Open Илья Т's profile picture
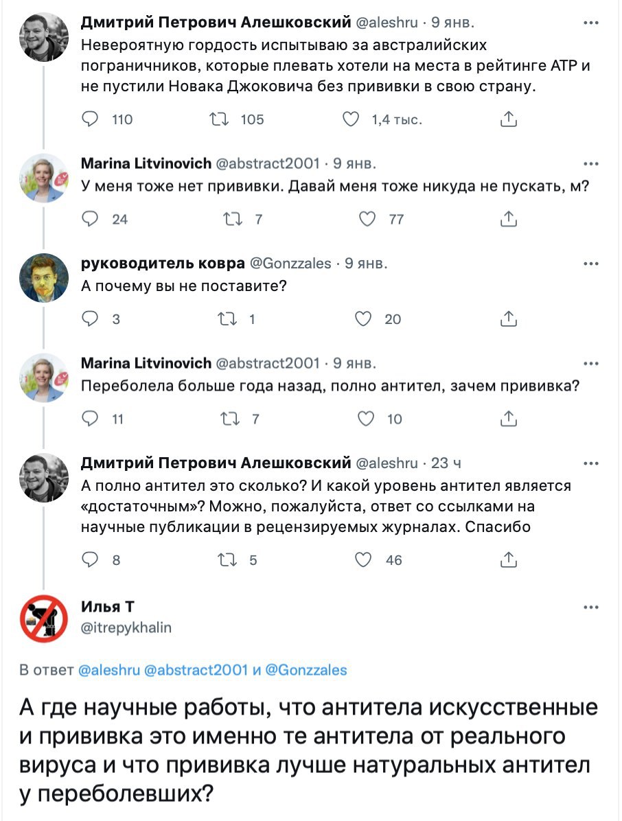The width and height of the screenshot is (622, 821). click(x=43, y=618)
